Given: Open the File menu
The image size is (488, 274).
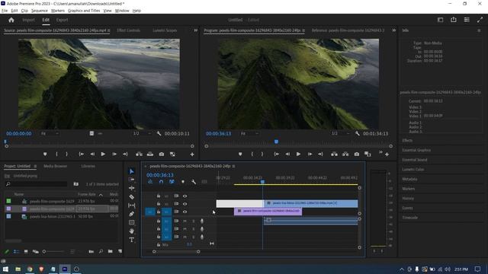Looking at the screenshot, I should tap(5, 11).
